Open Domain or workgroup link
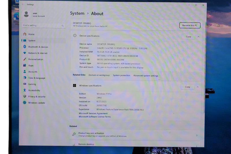231x154 pixels. tap(99, 75)
